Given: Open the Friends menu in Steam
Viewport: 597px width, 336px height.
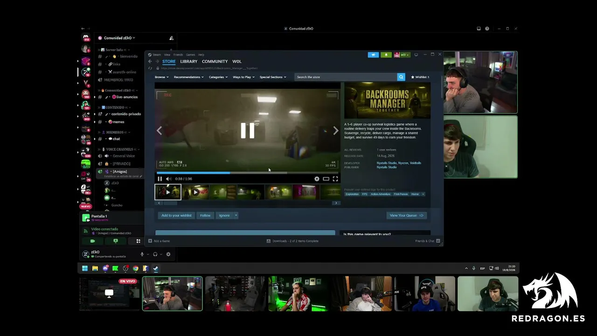Looking at the screenshot, I should [178, 55].
